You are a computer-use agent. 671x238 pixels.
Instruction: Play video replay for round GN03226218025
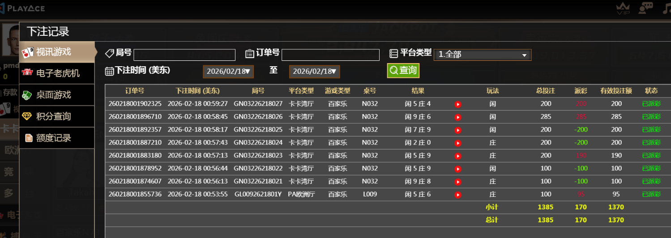[458, 130]
